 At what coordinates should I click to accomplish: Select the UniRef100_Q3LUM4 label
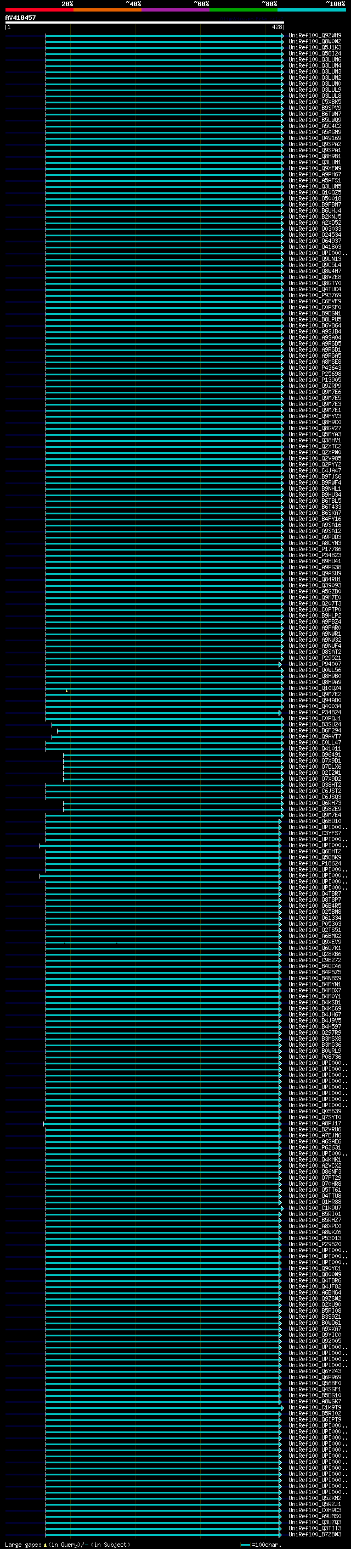click(x=315, y=65)
